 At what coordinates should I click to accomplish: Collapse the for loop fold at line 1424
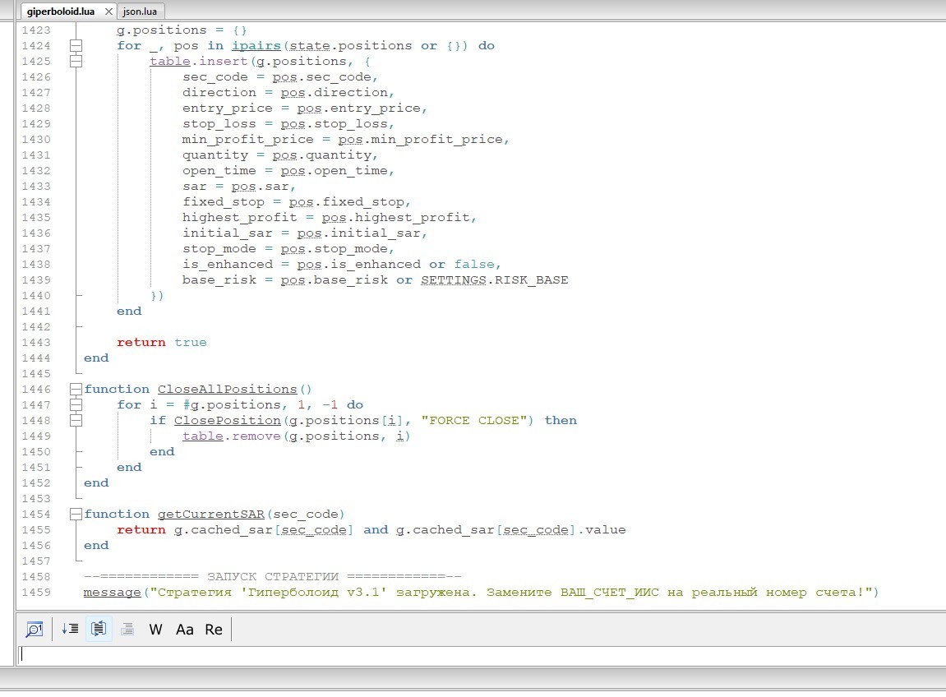click(x=76, y=45)
